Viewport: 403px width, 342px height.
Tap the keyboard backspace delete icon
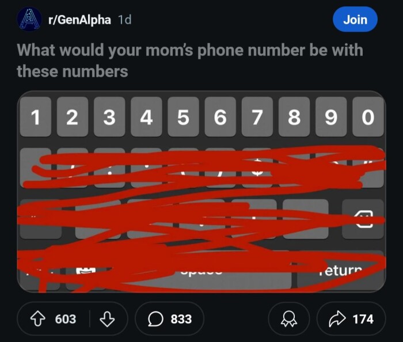tap(363, 219)
